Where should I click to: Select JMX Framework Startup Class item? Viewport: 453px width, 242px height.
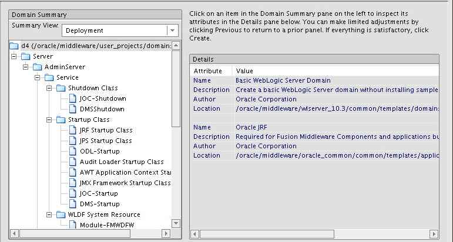tap(125, 183)
